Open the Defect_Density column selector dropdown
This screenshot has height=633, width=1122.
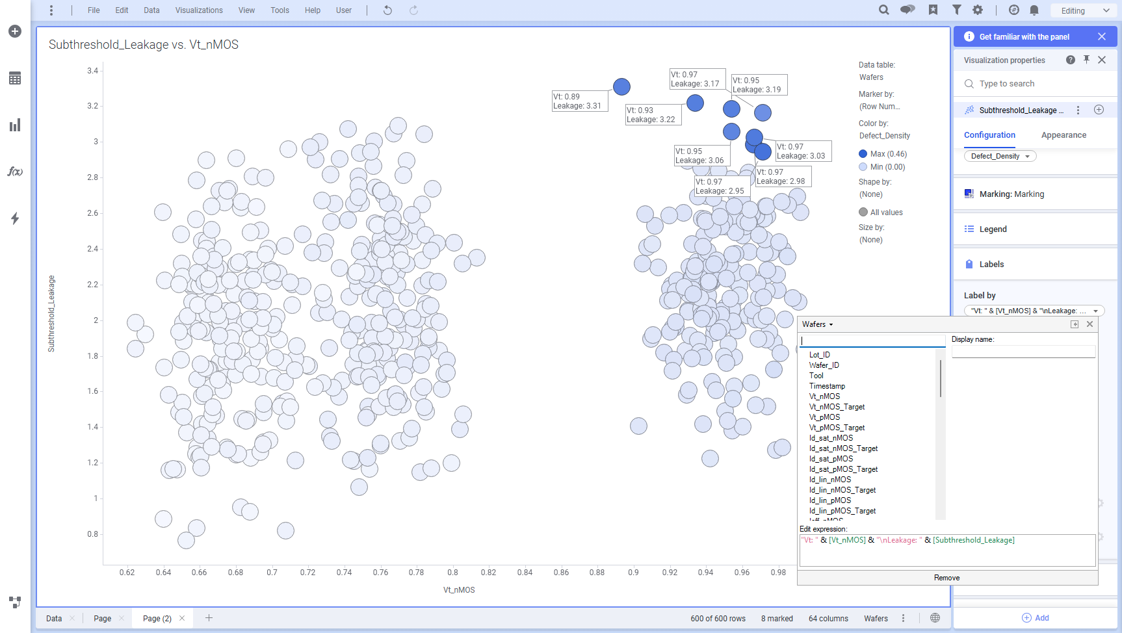[1000, 156]
